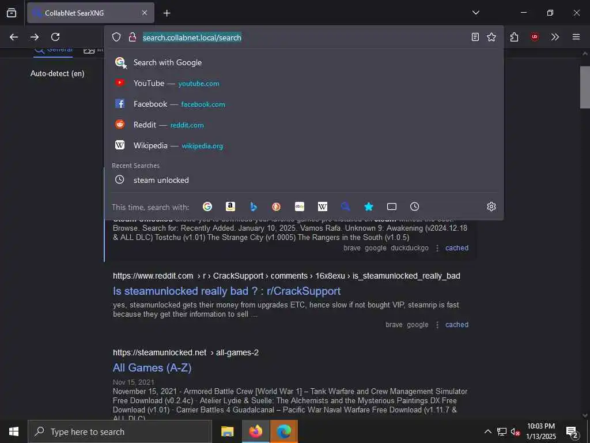
Task: Search this time with DuckDuckGo icon
Action: 276,207
